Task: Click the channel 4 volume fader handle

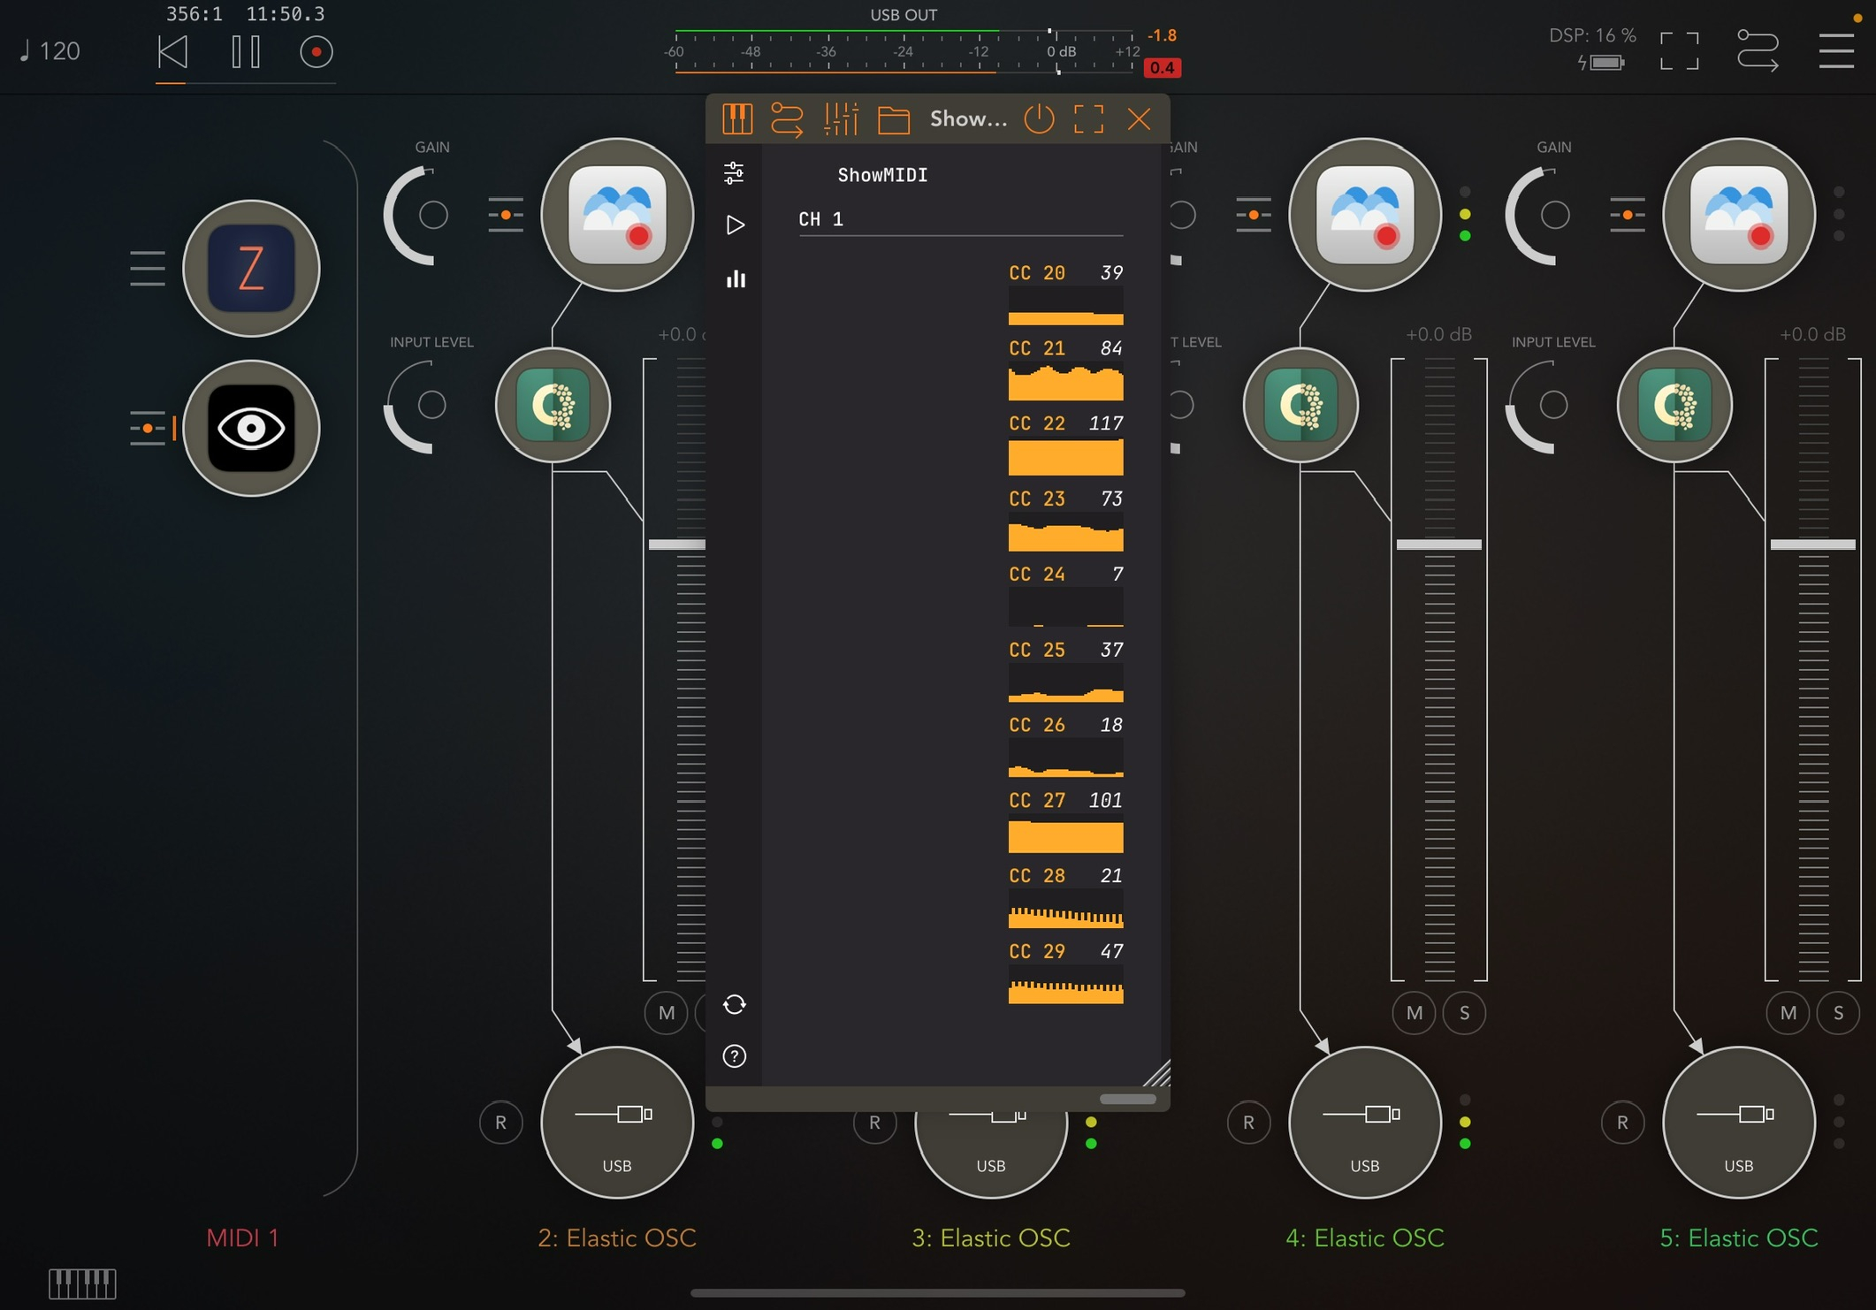Action: [1438, 545]
